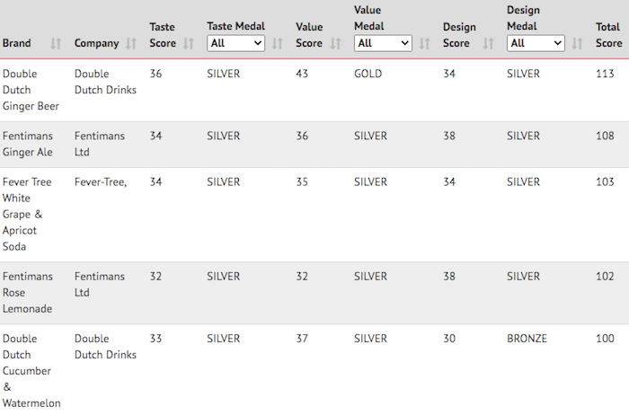Click Double Dutch Cucumber & Watermelon cell

pyautogui.click(x=31, y=370)
